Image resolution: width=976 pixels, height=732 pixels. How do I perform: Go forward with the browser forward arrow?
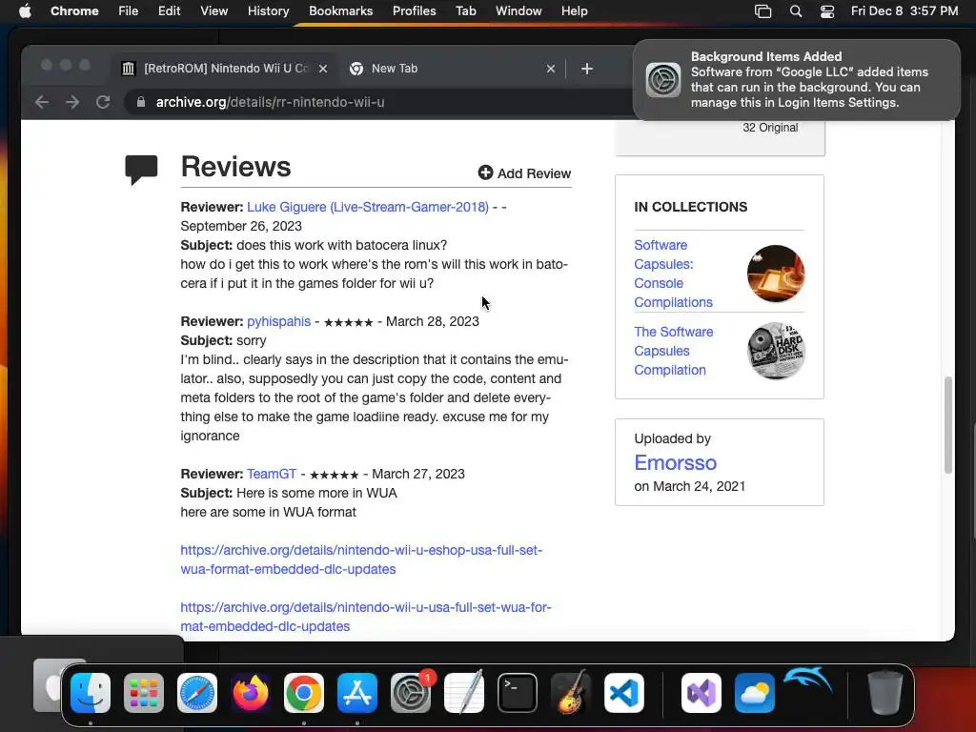[72, 102]
